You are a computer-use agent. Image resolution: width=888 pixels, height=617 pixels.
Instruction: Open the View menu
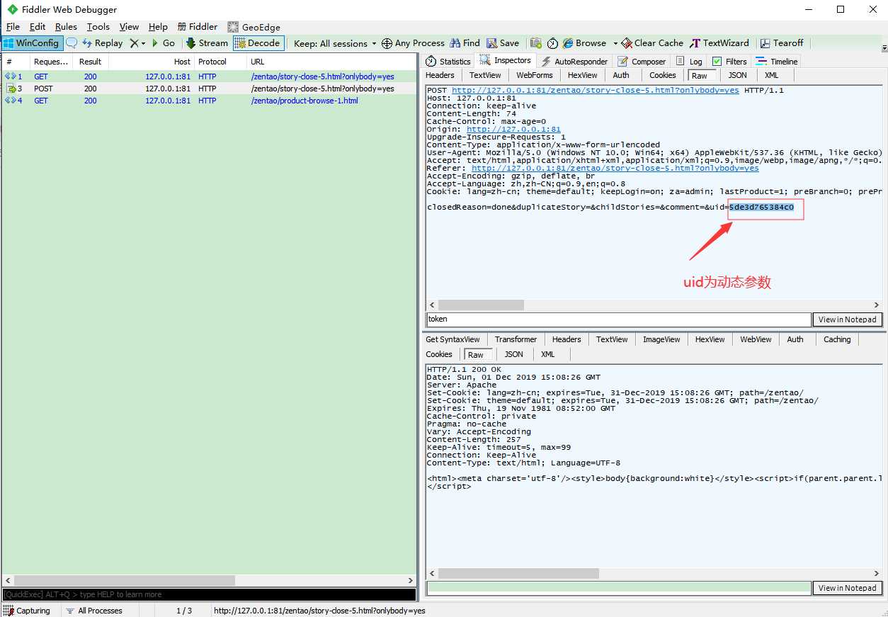click(x=129, y=27)
